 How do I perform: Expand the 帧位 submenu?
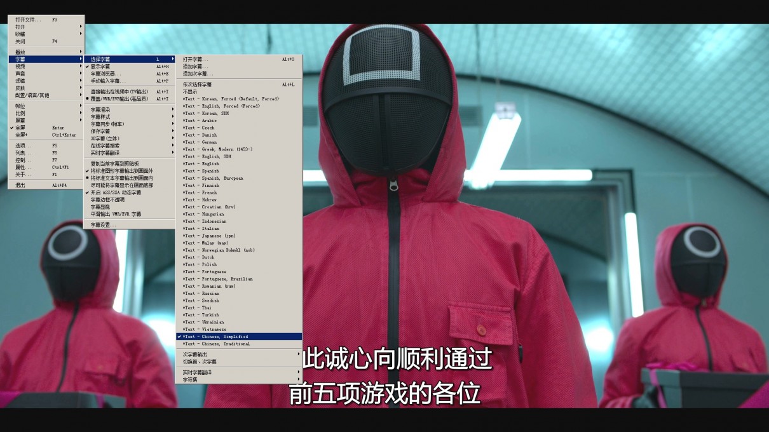point(46,106)
